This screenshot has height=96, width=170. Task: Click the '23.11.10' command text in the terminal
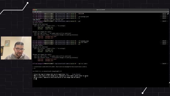coord(81,14)
